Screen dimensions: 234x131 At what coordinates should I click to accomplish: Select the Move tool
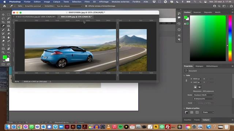pos(3,15)
